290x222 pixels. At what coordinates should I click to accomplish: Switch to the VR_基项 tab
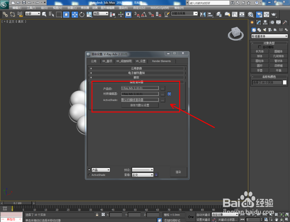pos(107,61)
